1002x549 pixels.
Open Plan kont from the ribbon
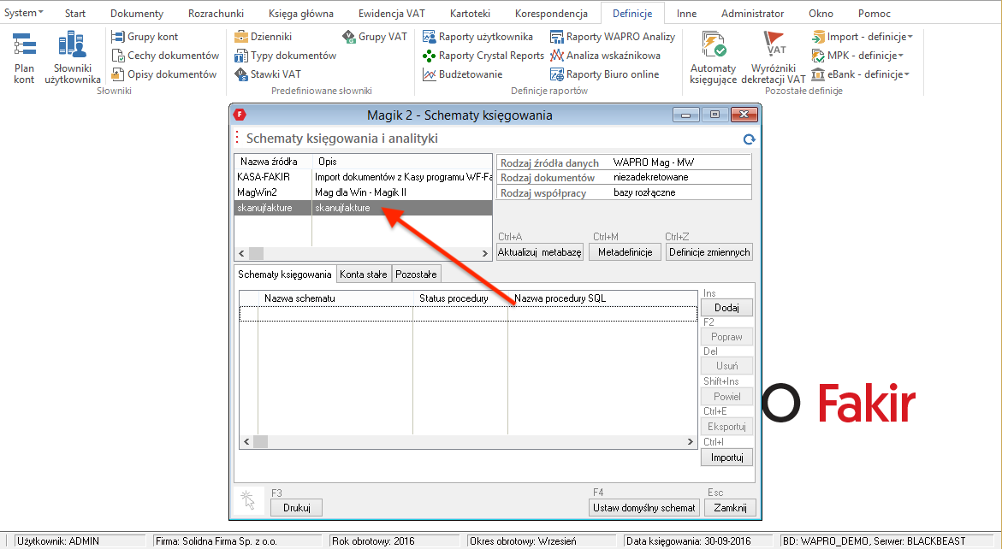click(x=24, y=56)
